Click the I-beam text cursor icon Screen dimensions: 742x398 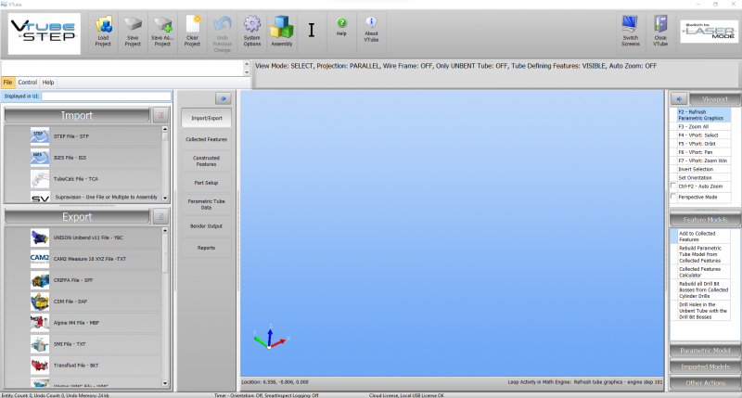coord(312,31)
